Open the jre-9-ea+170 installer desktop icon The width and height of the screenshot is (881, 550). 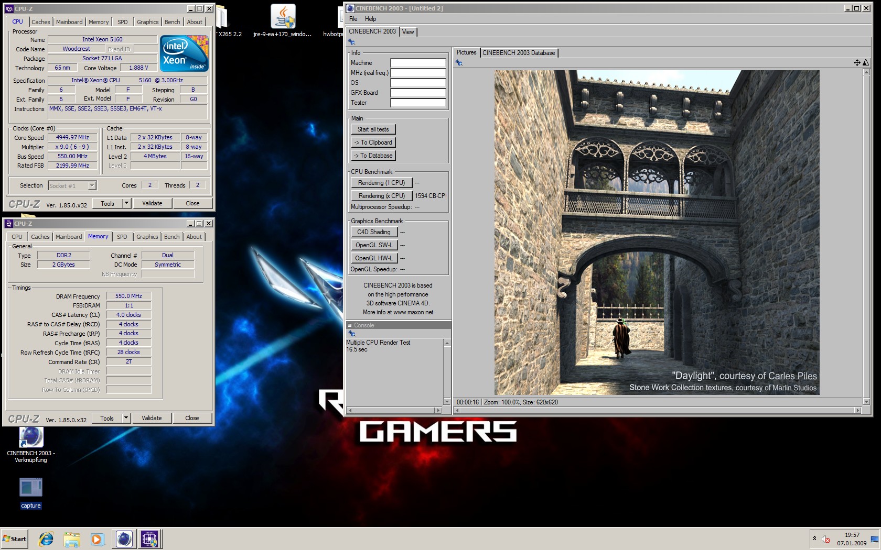click(283, 21)
